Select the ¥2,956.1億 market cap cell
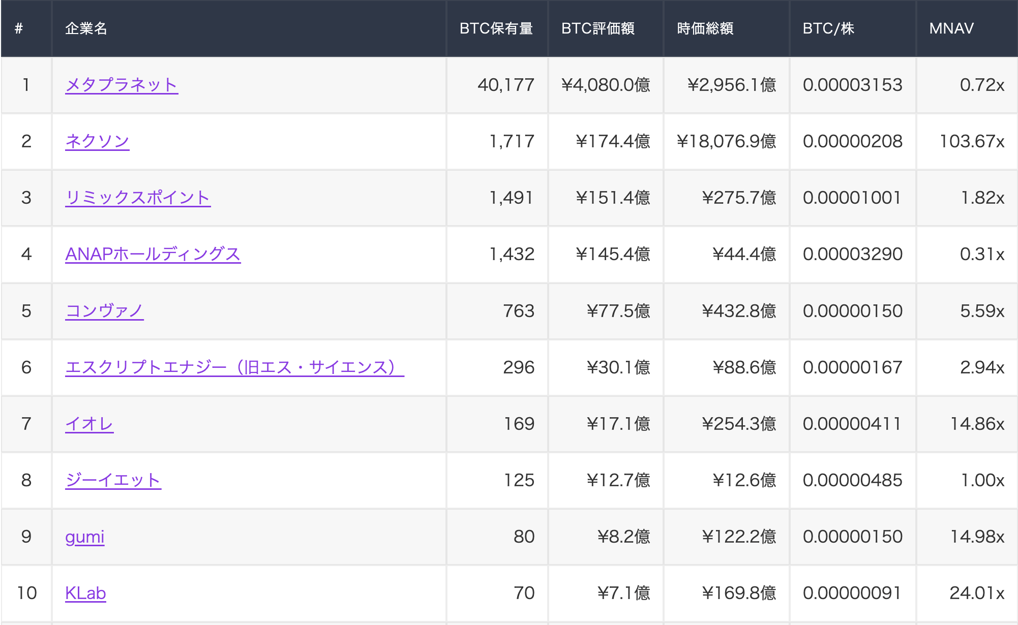1018x625 pixels. click(727, 85)
